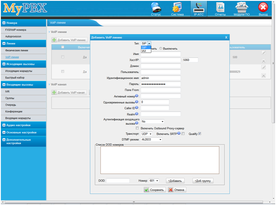The height and width of the screenshot is (205, 276).
Task: Select the Выключить radio button
Action: (x=161, y=48)
